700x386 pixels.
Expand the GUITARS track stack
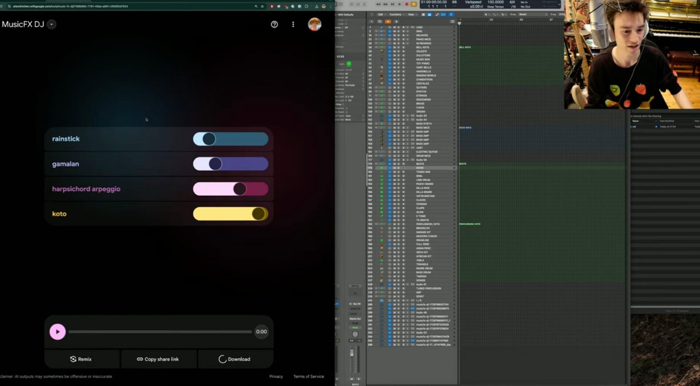(x=376, y=87)
